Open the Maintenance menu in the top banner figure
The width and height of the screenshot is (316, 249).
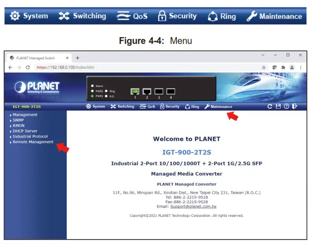click(274, 16)
